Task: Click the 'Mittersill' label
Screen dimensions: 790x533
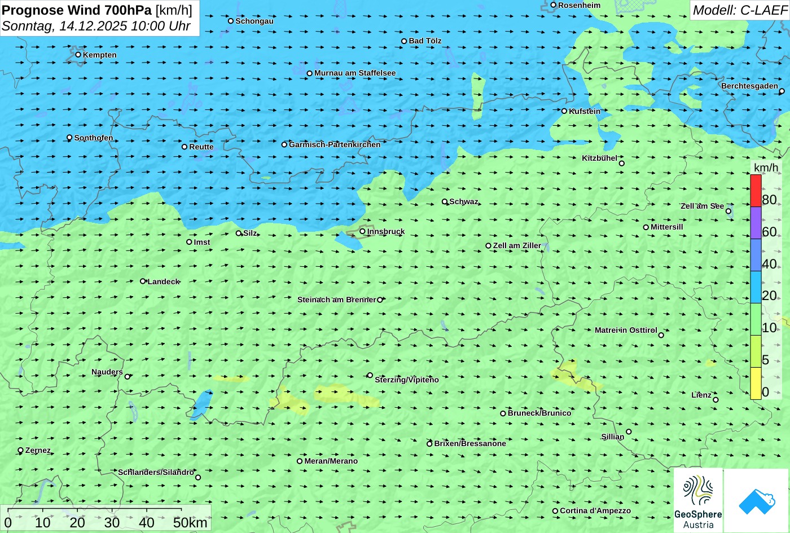Action: click(x=667, y=227)
